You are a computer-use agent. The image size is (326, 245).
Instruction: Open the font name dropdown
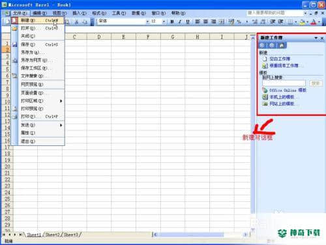click(147, 22)
